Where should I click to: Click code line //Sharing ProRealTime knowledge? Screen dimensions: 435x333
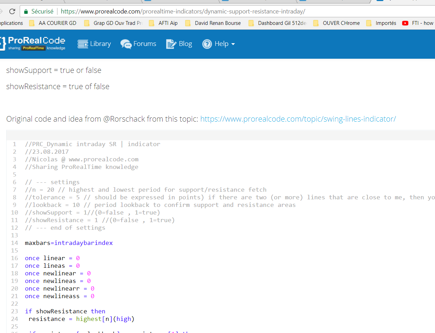(82, 167)
